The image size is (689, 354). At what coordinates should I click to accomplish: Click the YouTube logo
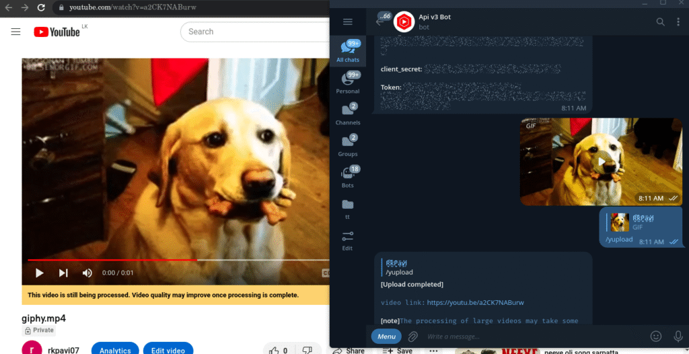(x=57, y=32)
